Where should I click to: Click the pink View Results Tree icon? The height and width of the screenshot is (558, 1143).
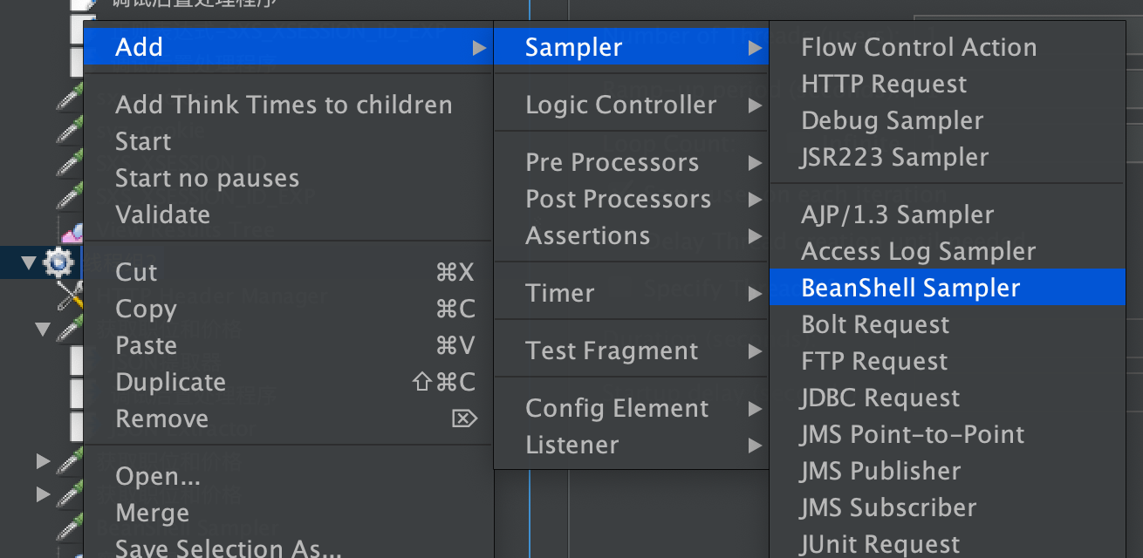[72, 232]
